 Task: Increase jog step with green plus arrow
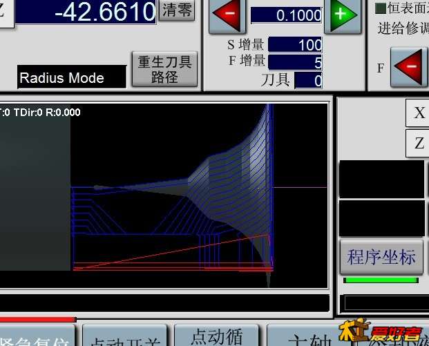tap(343, 16)
